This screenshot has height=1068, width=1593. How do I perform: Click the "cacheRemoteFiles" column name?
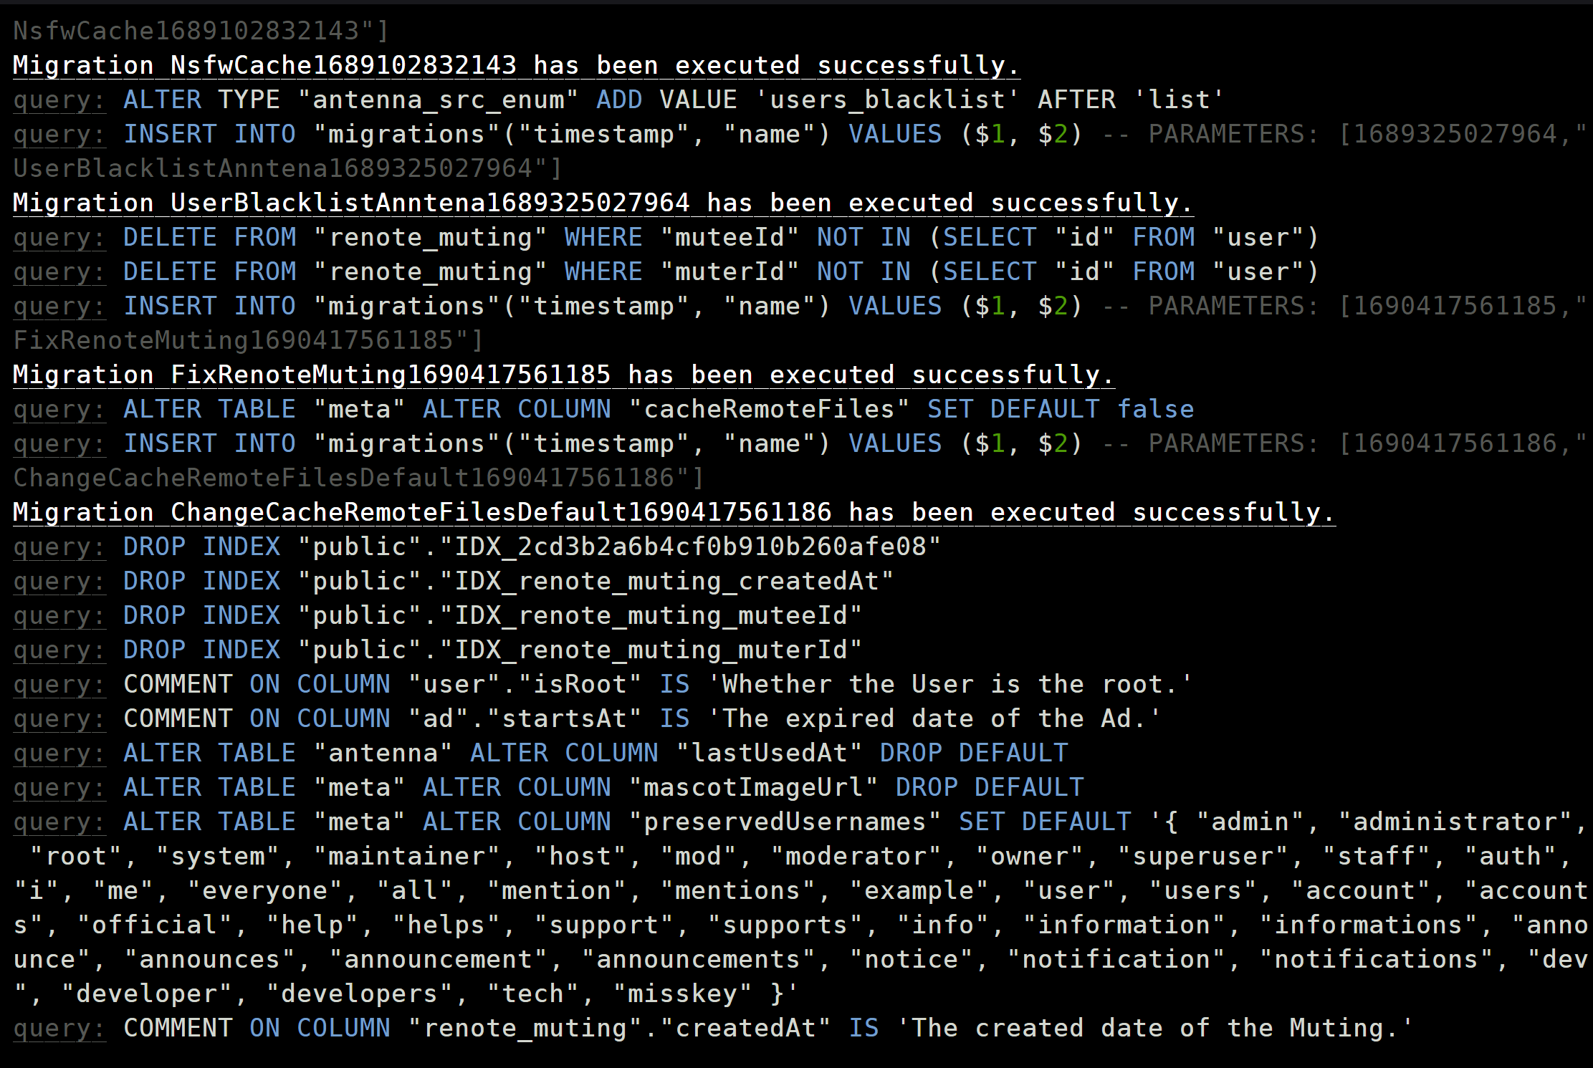click(x=769, y=410)
